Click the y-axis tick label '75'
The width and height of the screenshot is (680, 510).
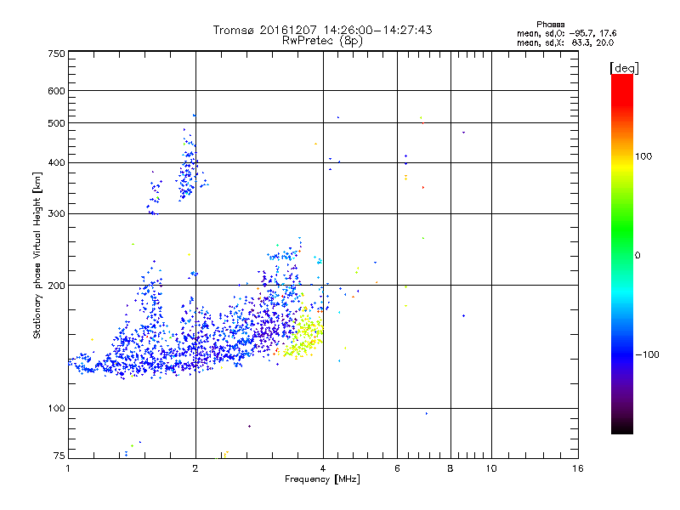(59, 456)
